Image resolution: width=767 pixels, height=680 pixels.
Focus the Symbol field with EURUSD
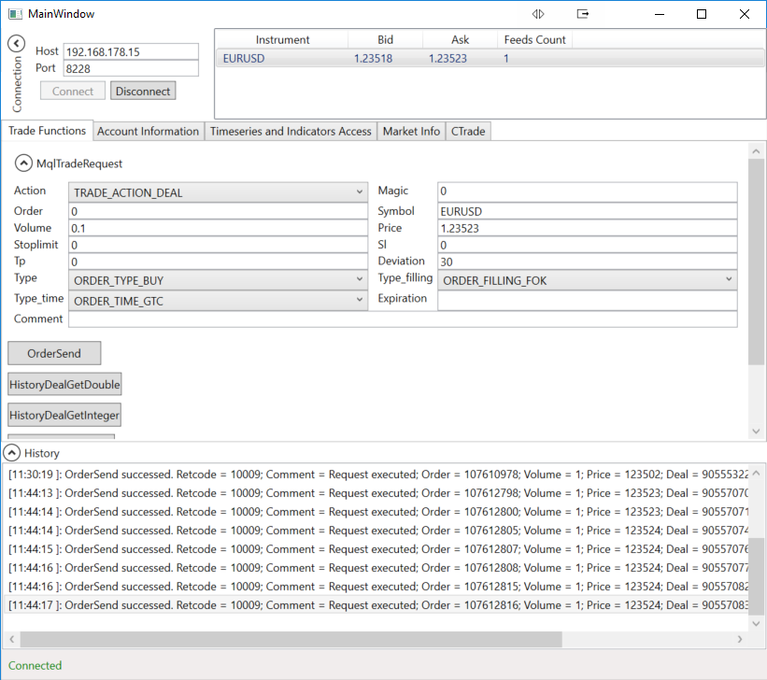point(588,211)
